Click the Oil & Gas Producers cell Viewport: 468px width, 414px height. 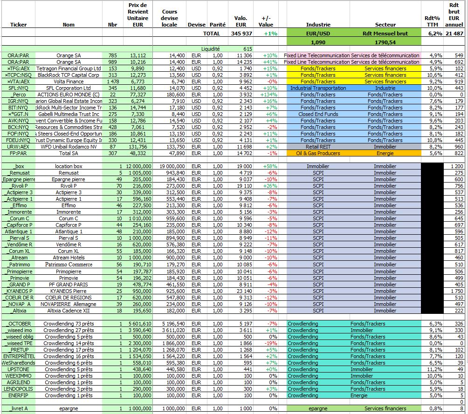318,153
